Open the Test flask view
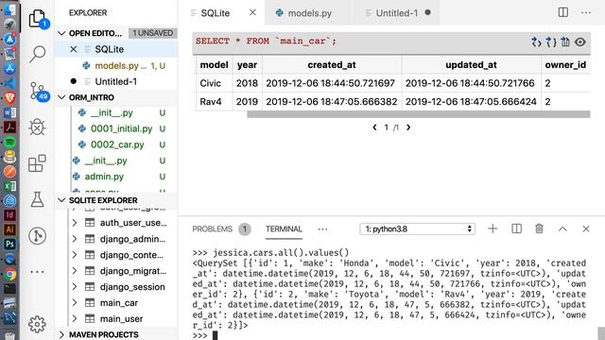Viewport: 605px width, 340px height. [x=37, y=199]
